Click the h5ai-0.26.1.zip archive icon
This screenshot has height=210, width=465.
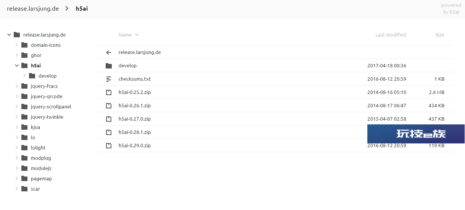click(109, 106)
